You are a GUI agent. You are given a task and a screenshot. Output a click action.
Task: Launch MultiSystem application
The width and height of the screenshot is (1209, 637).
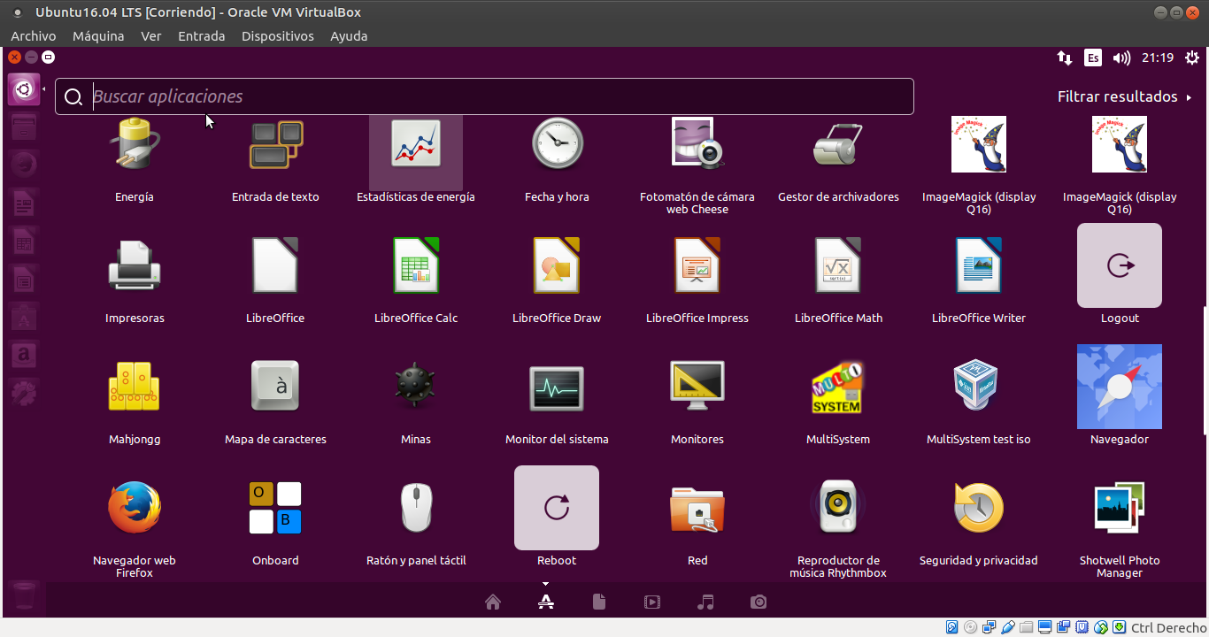click(838, 387)
